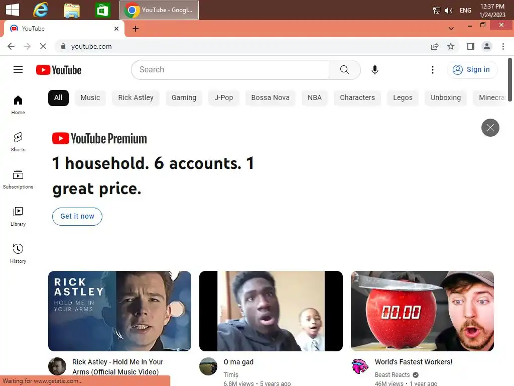
Task: Select the Music filter chip
Action: point(90,98)
